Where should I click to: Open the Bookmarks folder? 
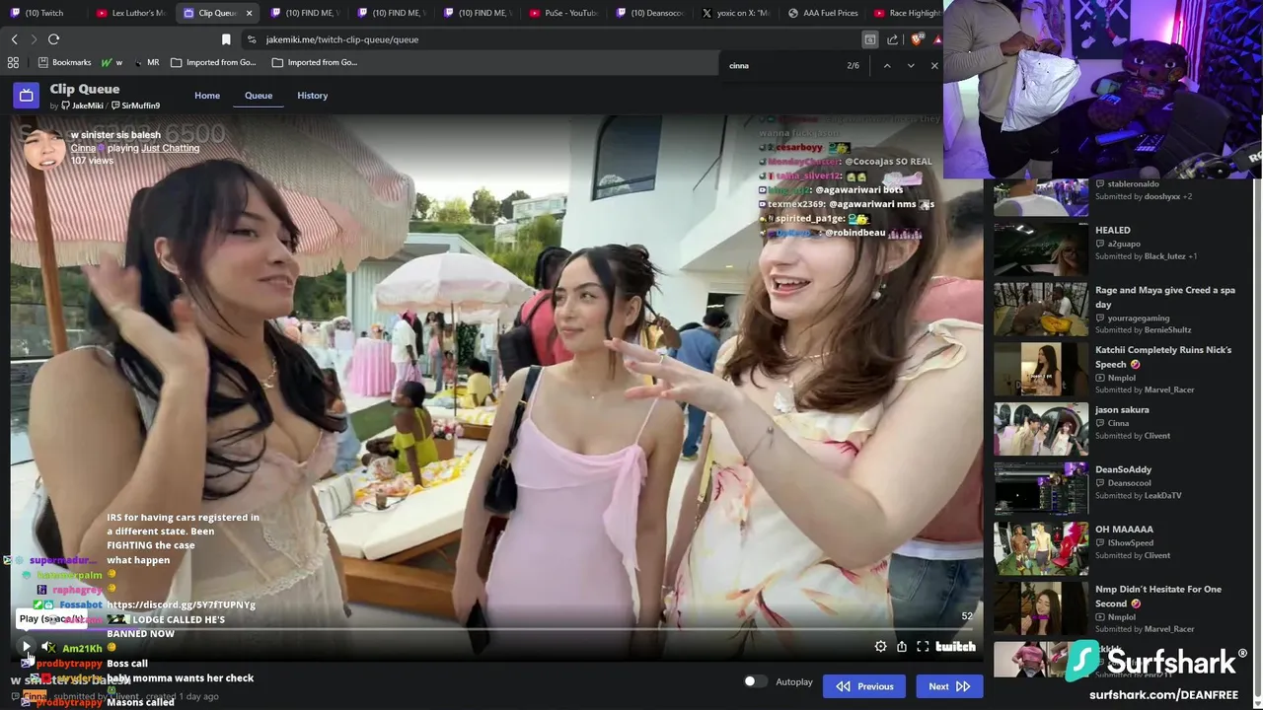(64, 62)
